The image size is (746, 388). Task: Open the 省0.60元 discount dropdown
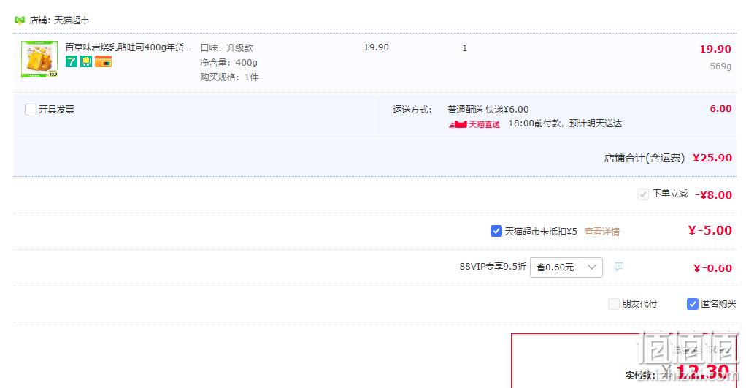pos(566,267)
